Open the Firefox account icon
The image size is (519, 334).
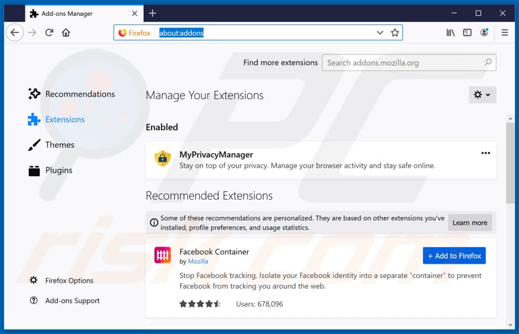coord(484,33)
